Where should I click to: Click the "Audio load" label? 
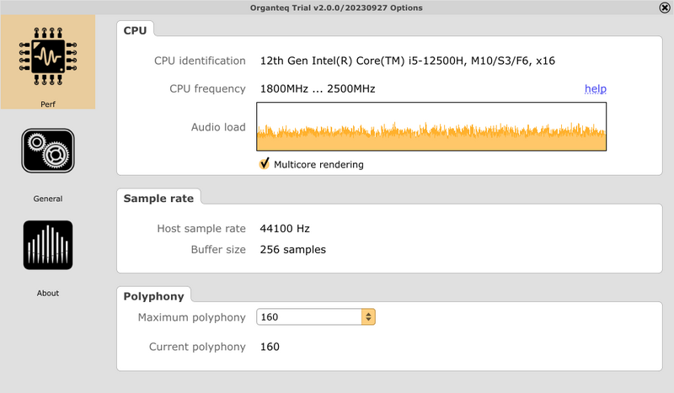[218, 127]
